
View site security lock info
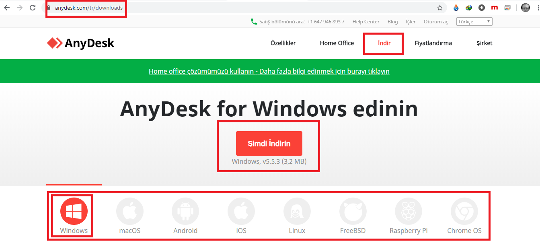pos(49,8)
